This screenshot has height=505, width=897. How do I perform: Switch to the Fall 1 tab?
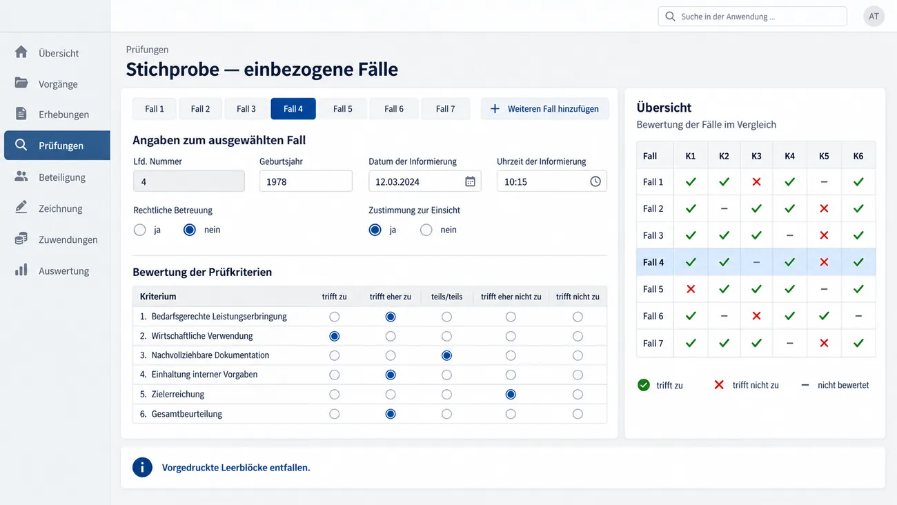coord(155,109)
